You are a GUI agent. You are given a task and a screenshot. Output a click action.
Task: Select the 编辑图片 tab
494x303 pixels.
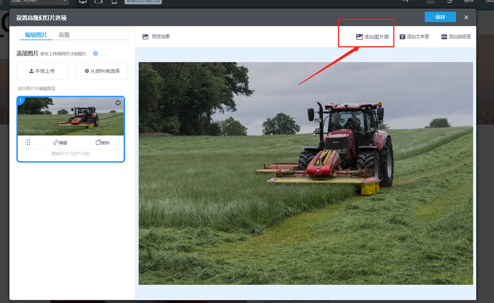click(36, 35)
